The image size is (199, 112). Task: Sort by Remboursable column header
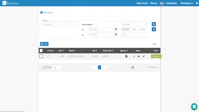point(108,51)
